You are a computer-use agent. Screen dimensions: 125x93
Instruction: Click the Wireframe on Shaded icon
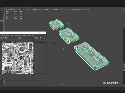click(37, 10)
